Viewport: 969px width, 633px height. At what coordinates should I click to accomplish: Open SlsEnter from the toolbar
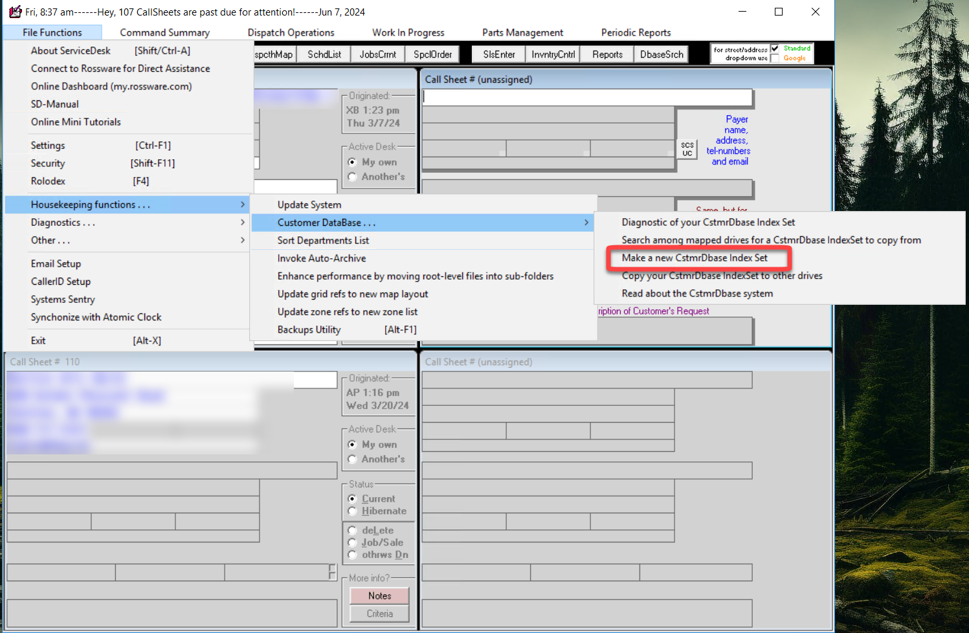tap(498, 54)
